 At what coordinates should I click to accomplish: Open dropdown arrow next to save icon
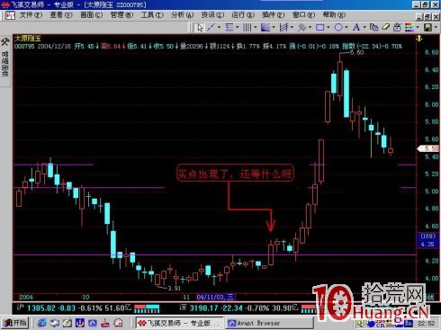pos(436,27)
